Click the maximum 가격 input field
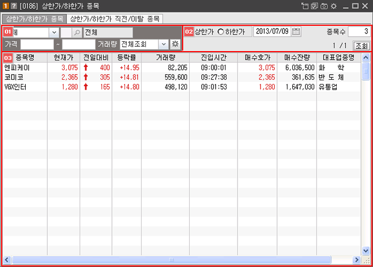This screenshot has height=267, width=373. [x=78, y=44]
